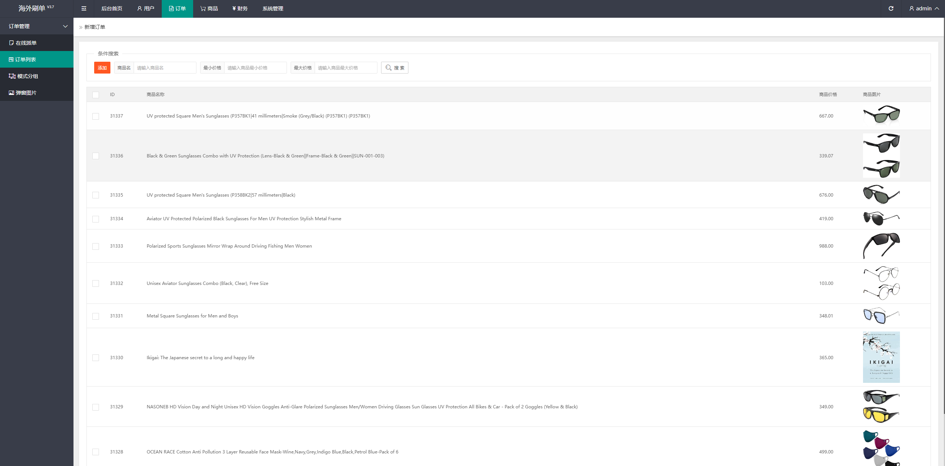Switch to the 用户 menu
945x466 pixels.
(145, 8)
